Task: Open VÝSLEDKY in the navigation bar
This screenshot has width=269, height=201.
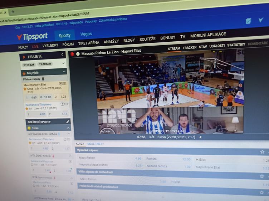Action: point(50,46)
